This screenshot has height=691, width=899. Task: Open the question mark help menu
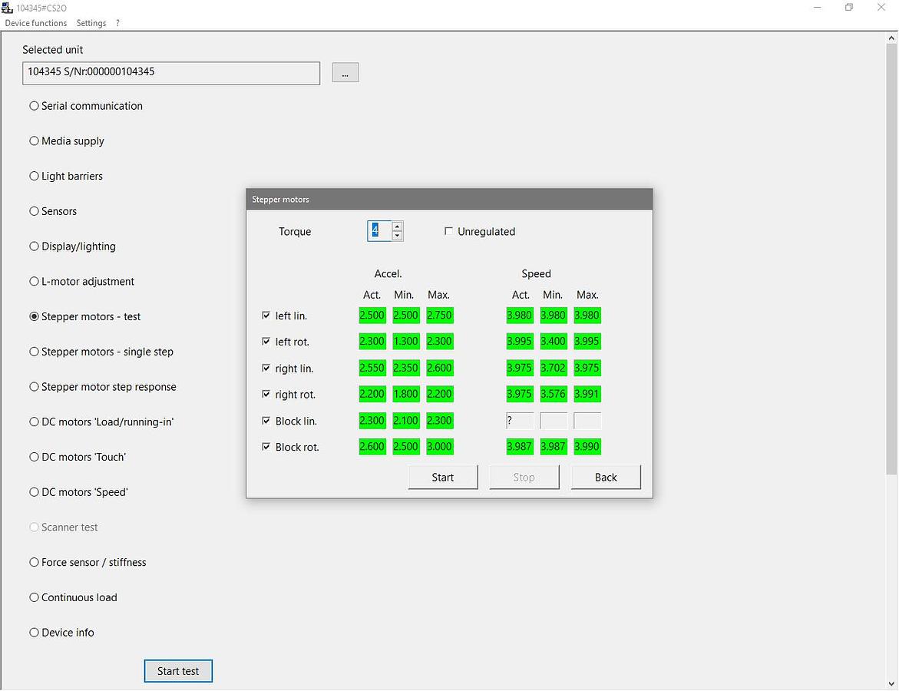pyautogui.click(x=117, y=23)
